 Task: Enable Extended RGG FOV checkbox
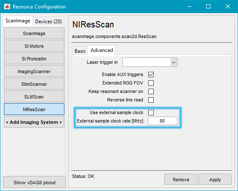click(x=151, y=83)
